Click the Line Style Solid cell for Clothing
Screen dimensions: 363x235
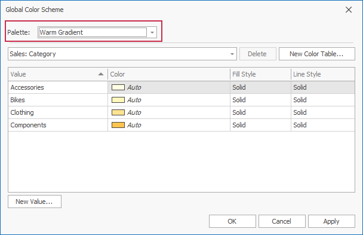(x=323, y=112)
